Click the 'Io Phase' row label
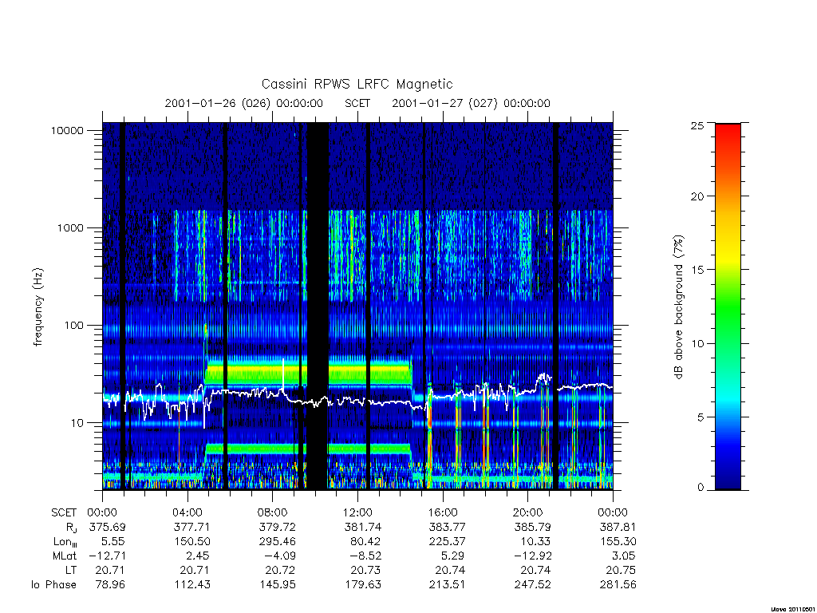The height and width of the screenshot is (613, 817). (53, 585)
